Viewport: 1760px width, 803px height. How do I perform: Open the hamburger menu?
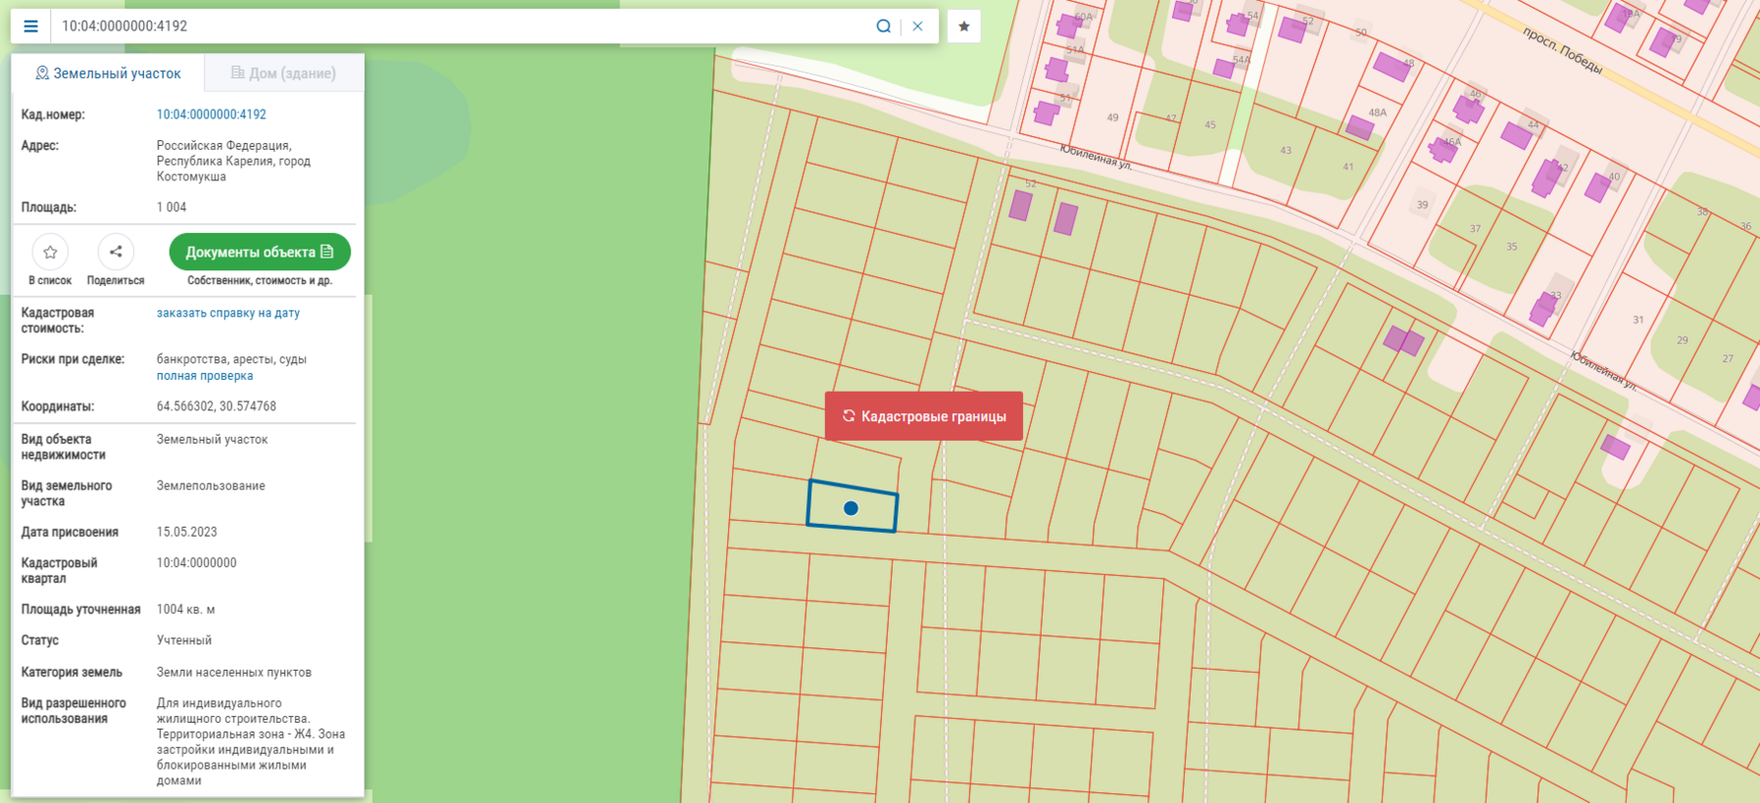pyautogui.click(x=30, y=26)
